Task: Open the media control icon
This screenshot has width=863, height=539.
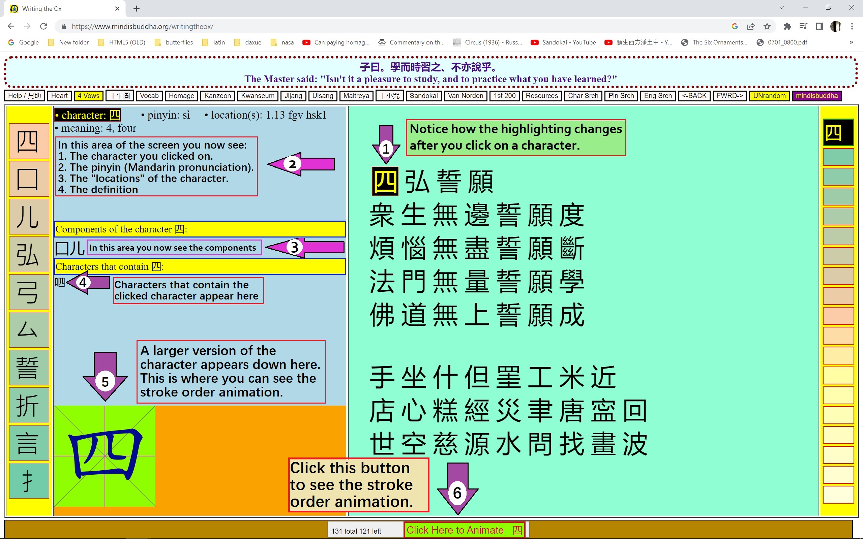Action: [803, 26]
